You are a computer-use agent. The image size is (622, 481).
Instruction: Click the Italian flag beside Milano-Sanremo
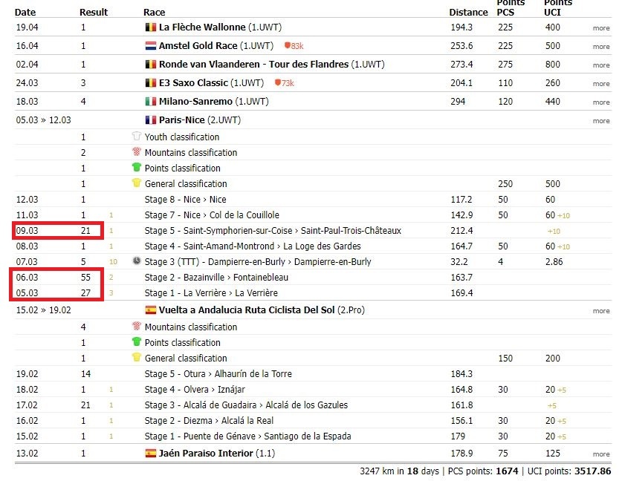(x=150, y=102)
